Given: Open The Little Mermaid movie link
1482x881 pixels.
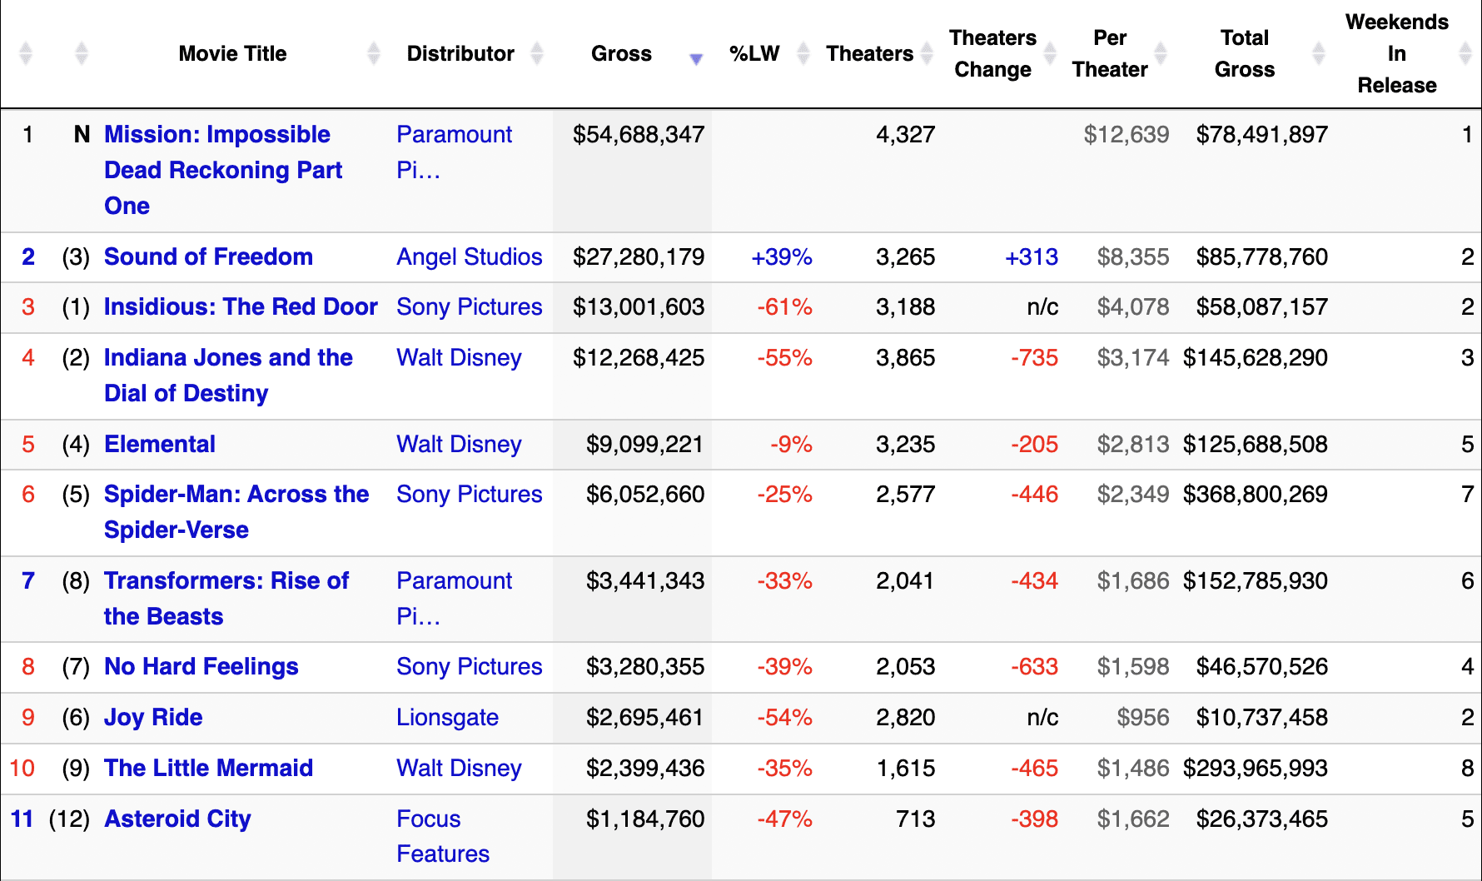Looking at the screenshot, I should coord(208,769).
